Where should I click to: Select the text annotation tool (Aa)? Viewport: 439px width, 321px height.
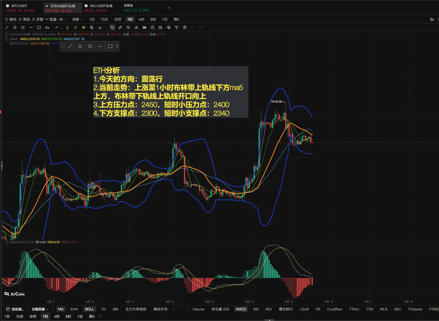pyautogui.click(x=47, y=27)
